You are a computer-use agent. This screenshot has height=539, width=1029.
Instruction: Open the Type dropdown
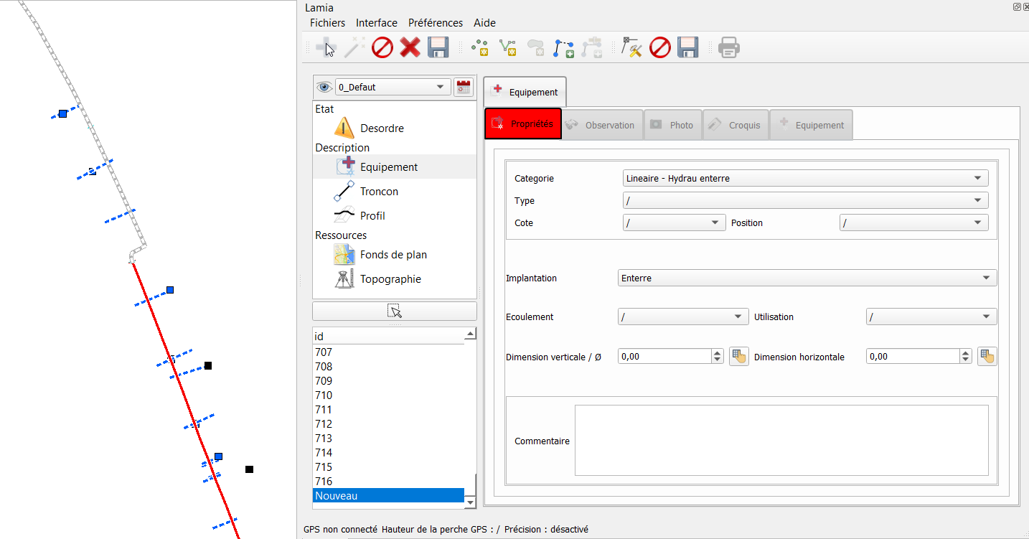[x=805, y=200]
